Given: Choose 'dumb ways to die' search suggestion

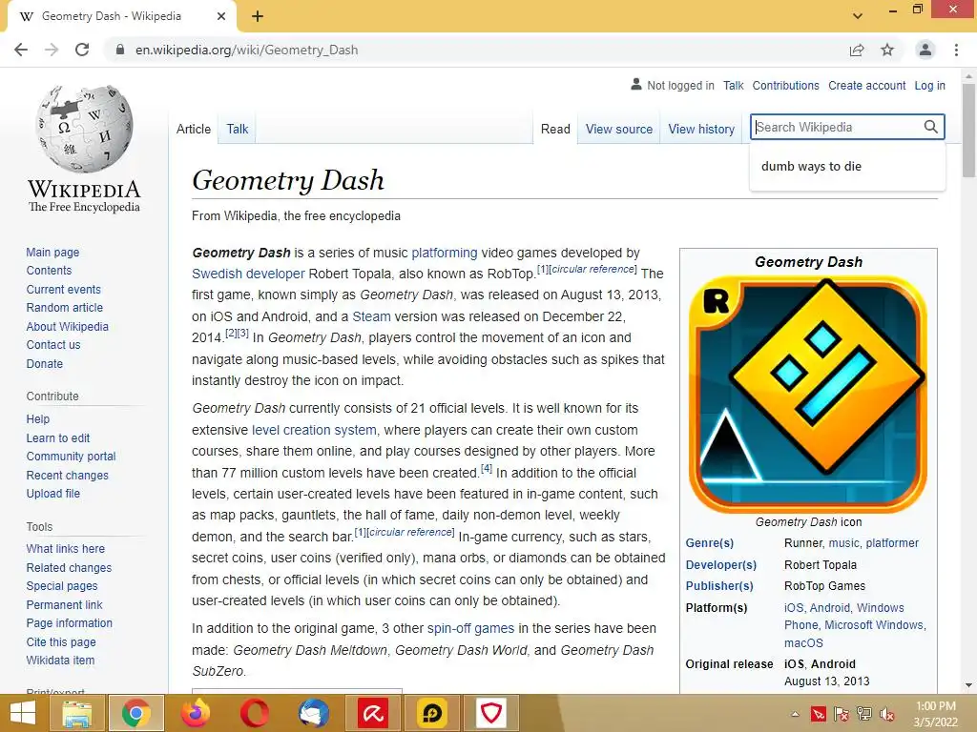Looking at the screenshot, I should [x=847, y=166].
